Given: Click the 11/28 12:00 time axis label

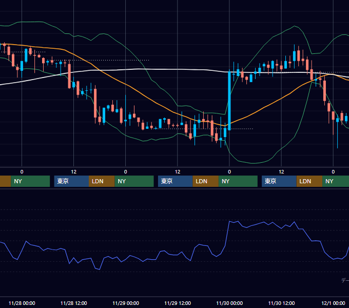Looking at the screenshot, I should (x=74, y=303).
